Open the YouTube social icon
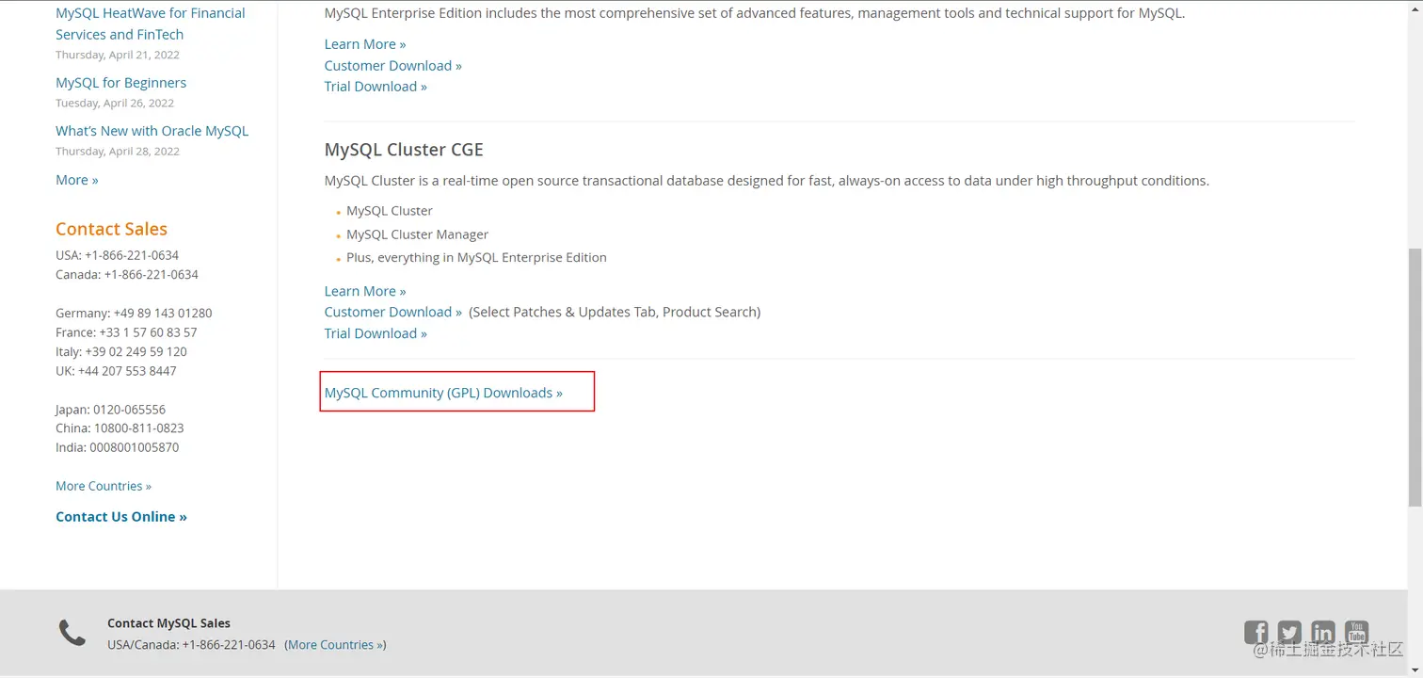The height and width of the screenshot is (678, 1423). coord(1356,632)
